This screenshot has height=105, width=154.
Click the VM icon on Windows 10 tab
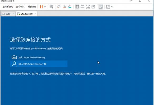click(x=18, y=14)
